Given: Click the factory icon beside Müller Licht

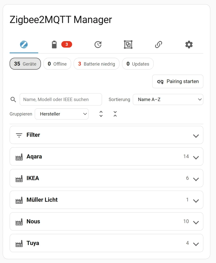Looking at the screenshot, I should [19, 200].
